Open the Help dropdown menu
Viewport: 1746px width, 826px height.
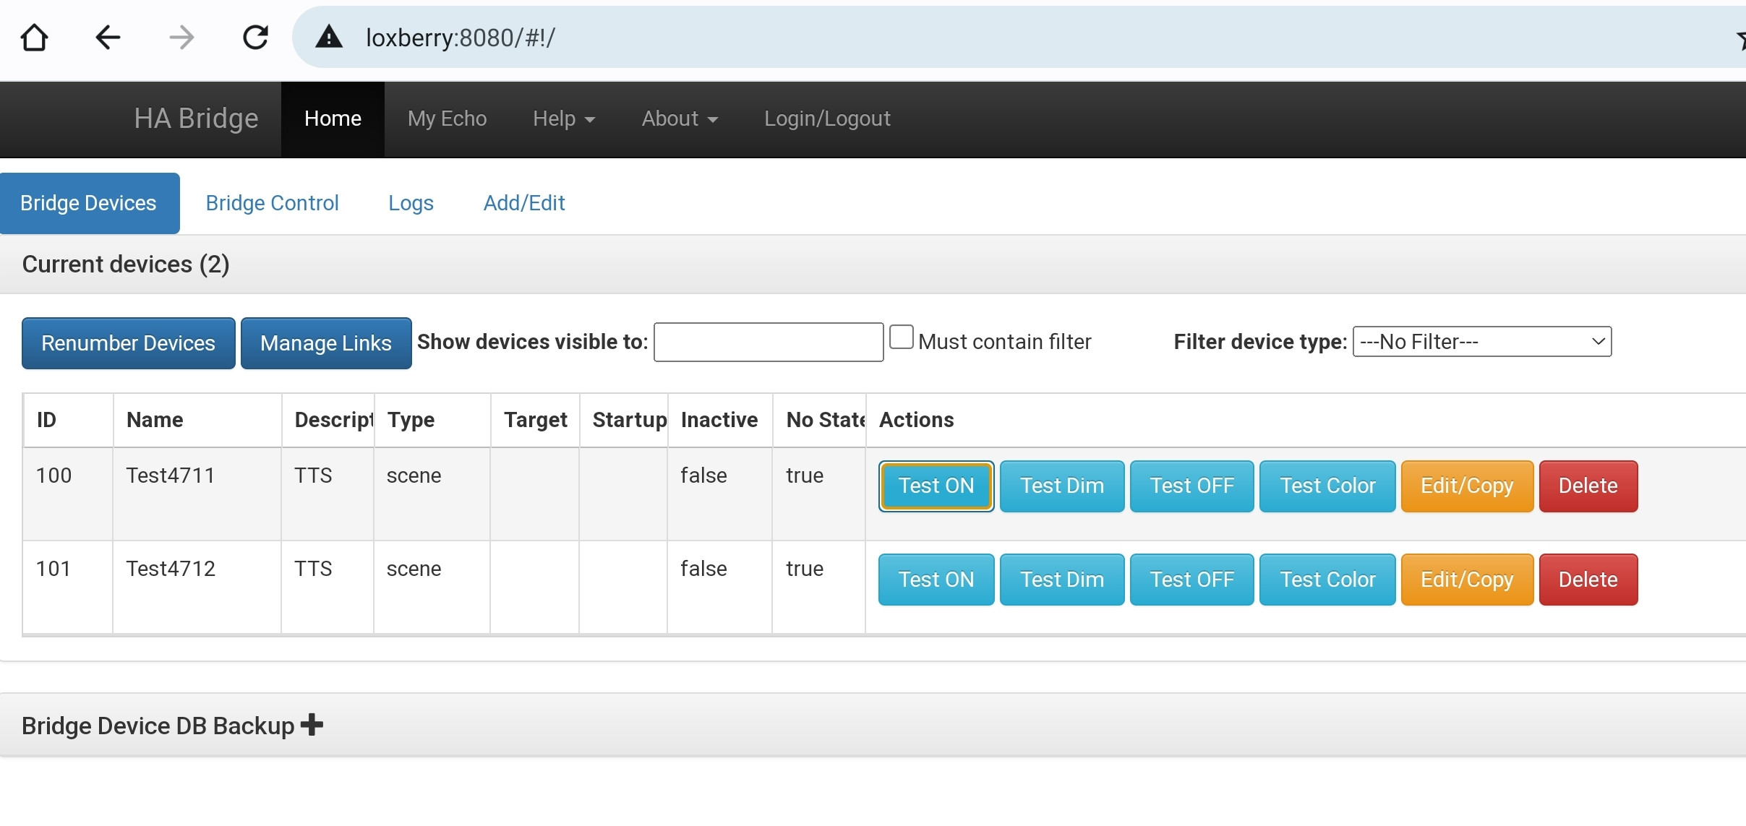563,119
